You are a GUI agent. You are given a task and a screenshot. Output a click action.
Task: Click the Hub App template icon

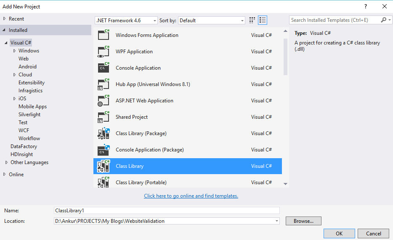pos(104,84)
